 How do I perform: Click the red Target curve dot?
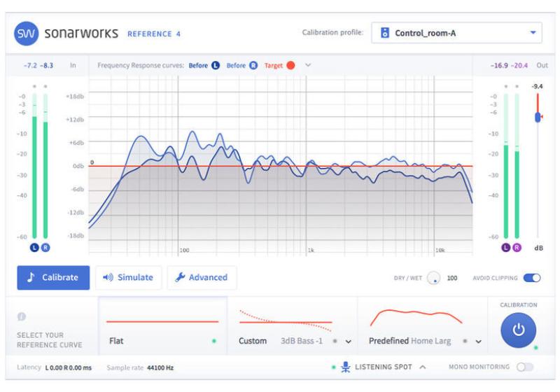coord(290,65)
